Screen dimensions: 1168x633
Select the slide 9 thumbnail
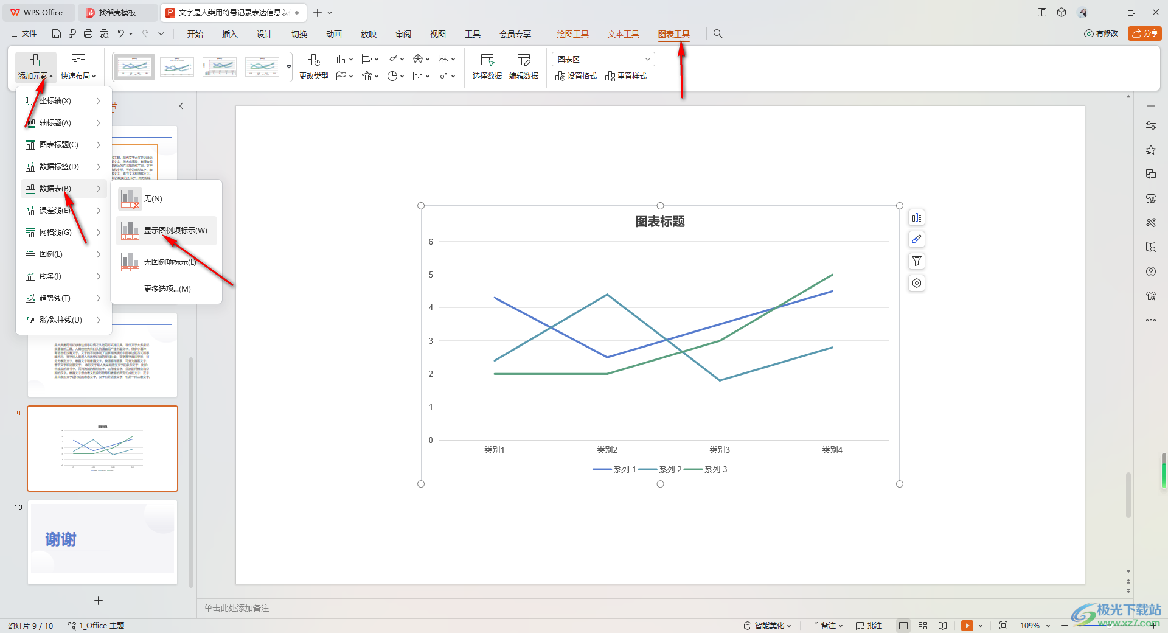pyautogui.click(x=102, y=449)
